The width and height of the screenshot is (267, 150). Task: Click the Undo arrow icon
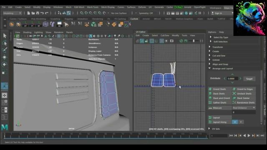(x=42, y=13)
